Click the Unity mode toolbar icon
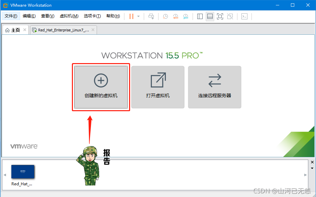Viewport: 316px width, 197px height. (x=230, y=16)
